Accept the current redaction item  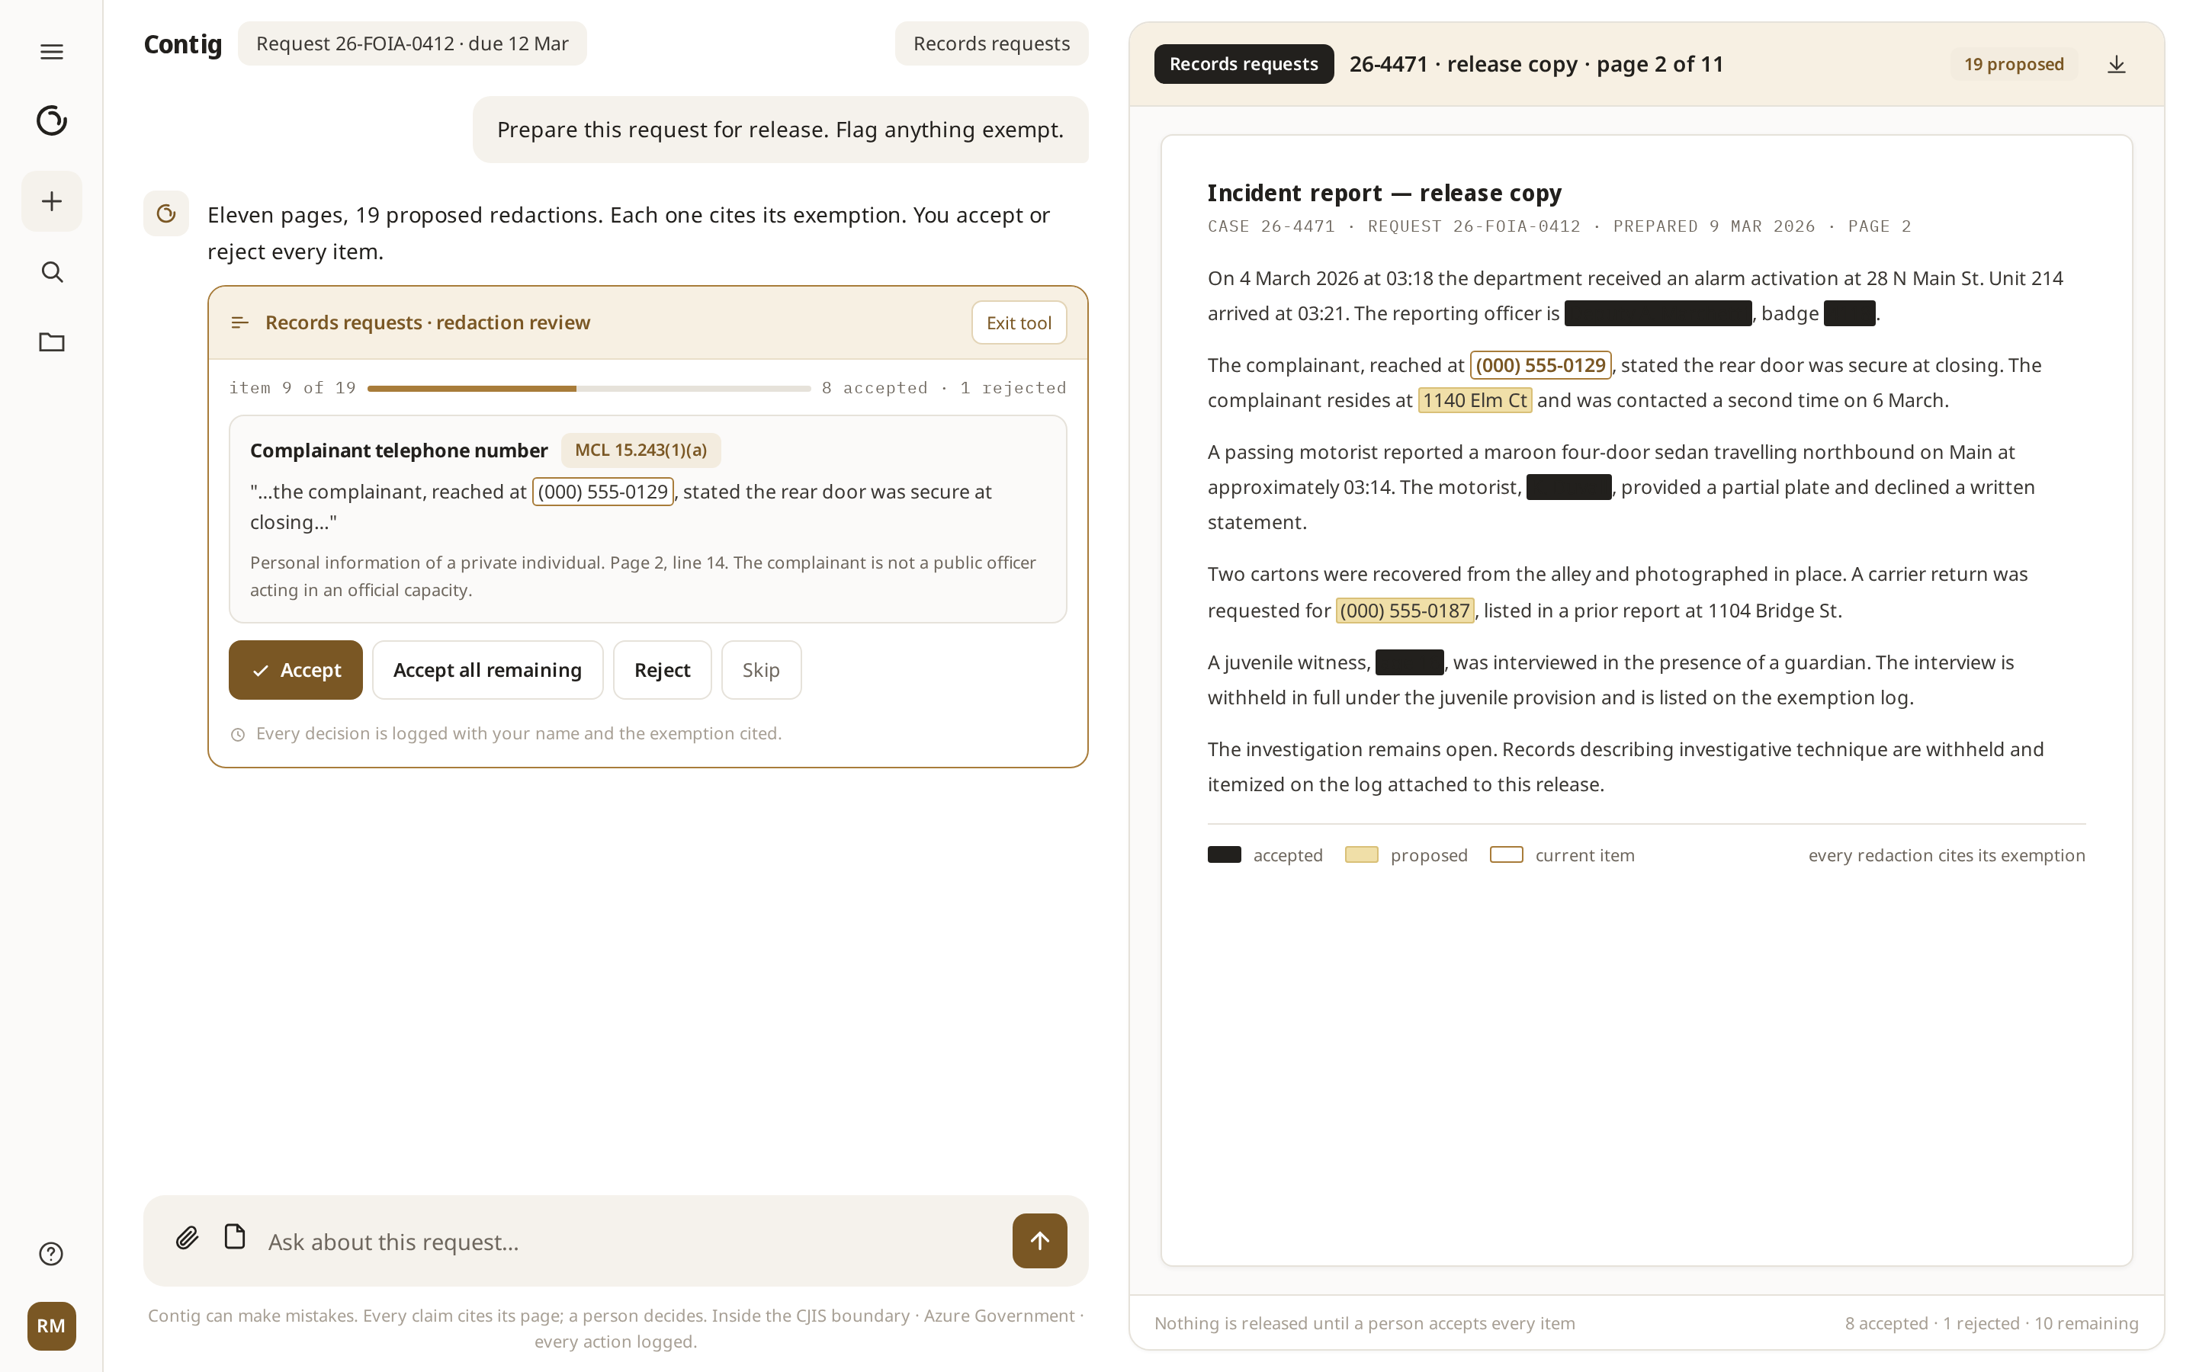(x=296, y=670)
